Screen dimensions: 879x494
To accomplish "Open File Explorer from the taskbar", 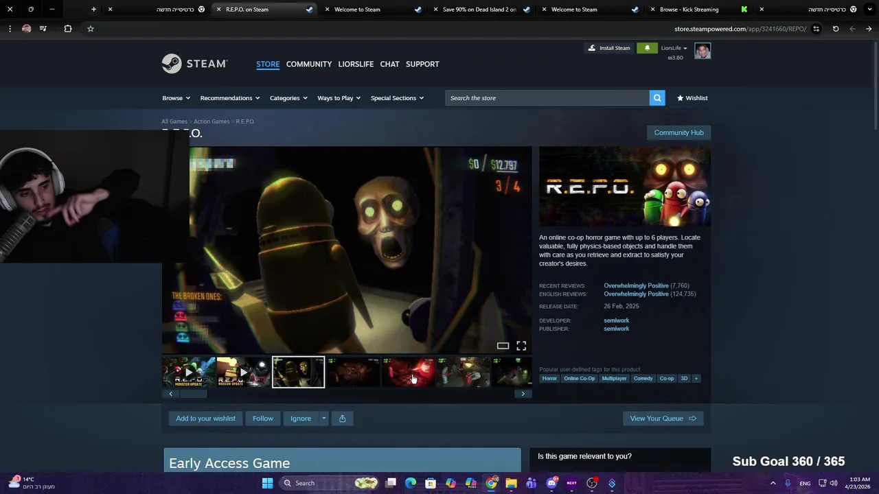I will [511, 483].
